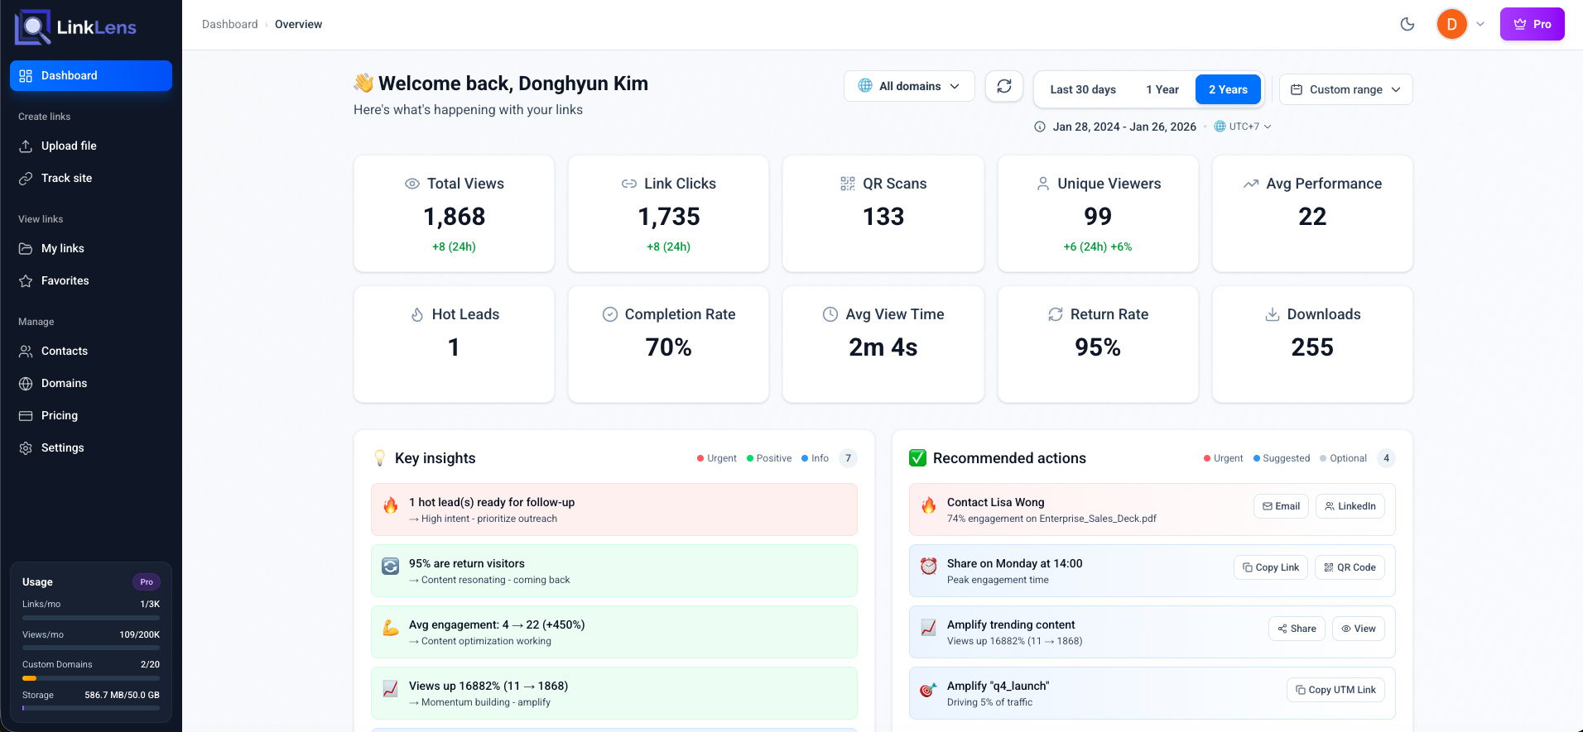Email Lisa Wong
Screen dimensions: 1583x732
coord(1281,506)
